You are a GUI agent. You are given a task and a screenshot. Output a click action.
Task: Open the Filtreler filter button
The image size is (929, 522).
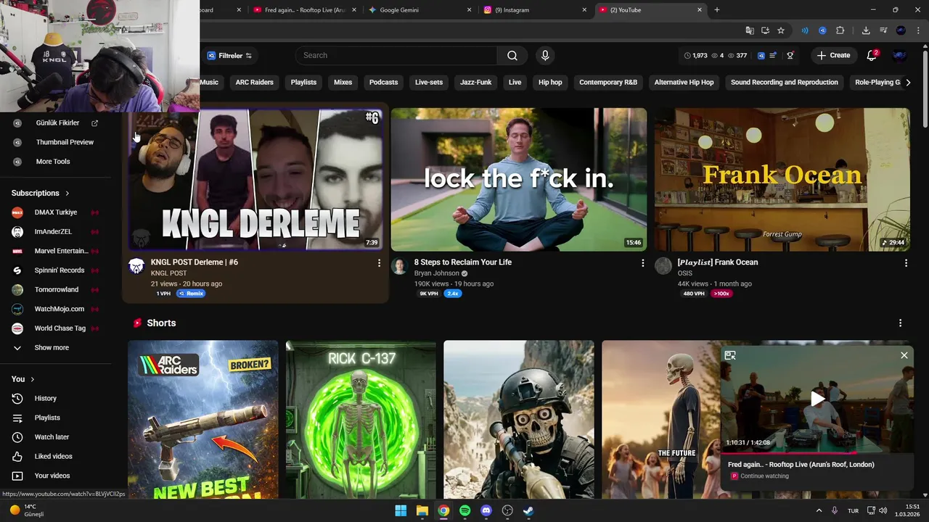pos(229,55)
